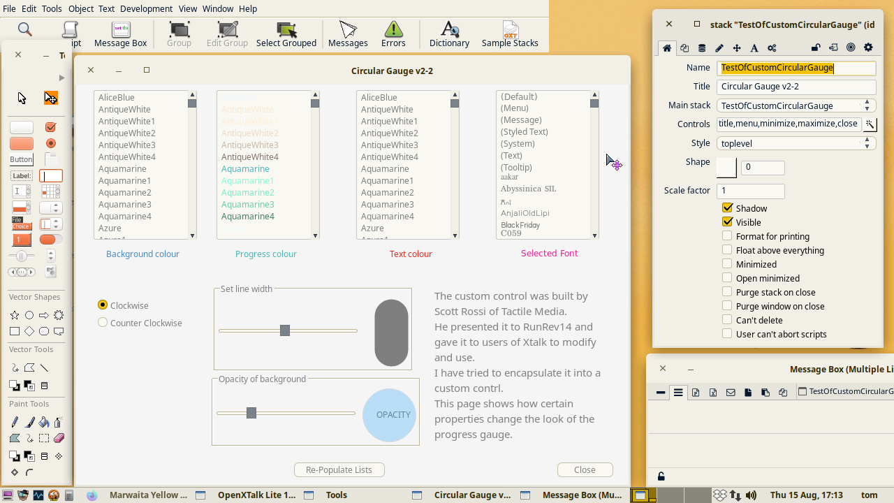This screenshot has width=894, height=503.
Task: Click the volume tray icon
Action: [751, 495]
